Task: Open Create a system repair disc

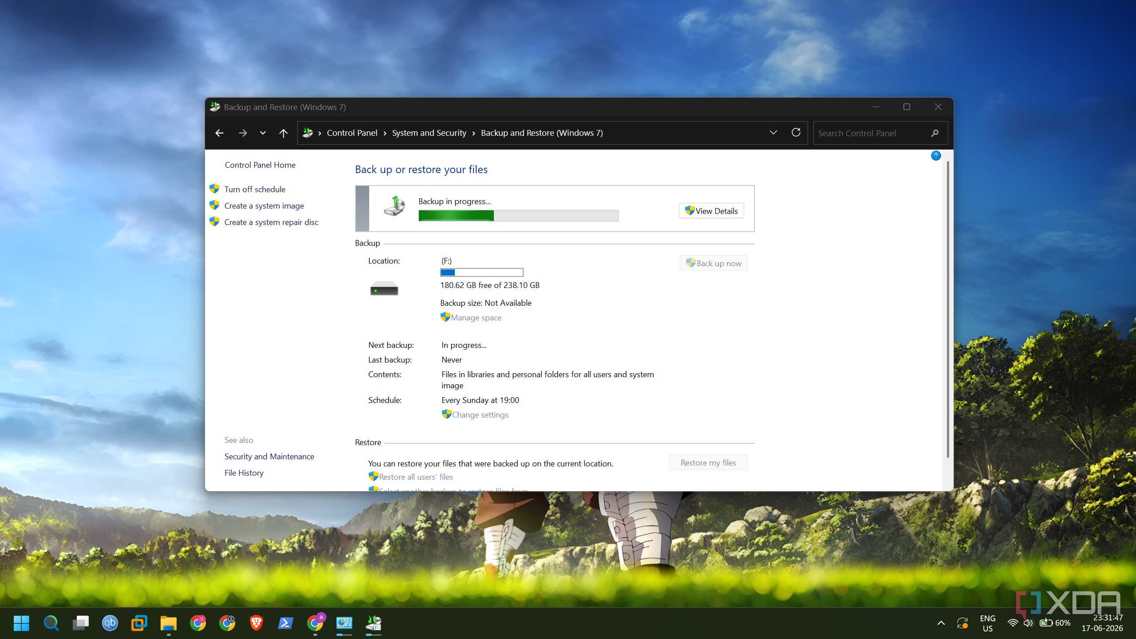Action: (x=271, y=222)
